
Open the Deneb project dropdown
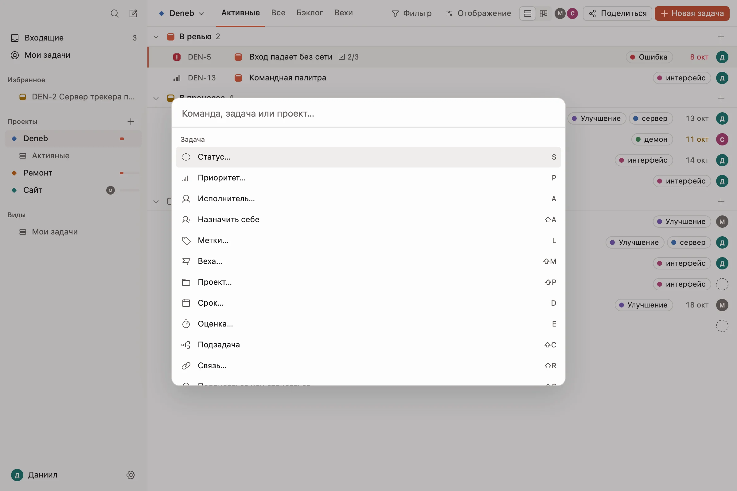pos(182,14)
